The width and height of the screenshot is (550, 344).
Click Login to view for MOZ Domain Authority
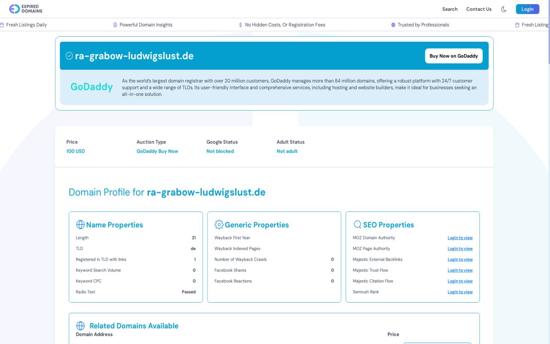460,238
